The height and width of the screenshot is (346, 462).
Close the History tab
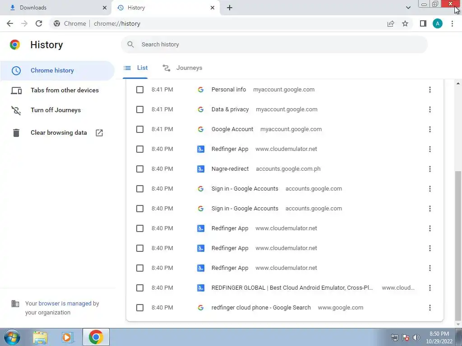click(x=213, y=8)
